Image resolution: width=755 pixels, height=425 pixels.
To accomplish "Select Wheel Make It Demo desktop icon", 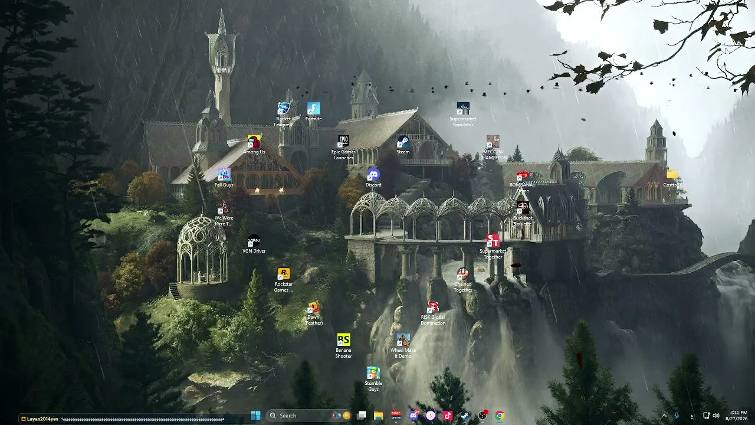I will tap(403, 346).
